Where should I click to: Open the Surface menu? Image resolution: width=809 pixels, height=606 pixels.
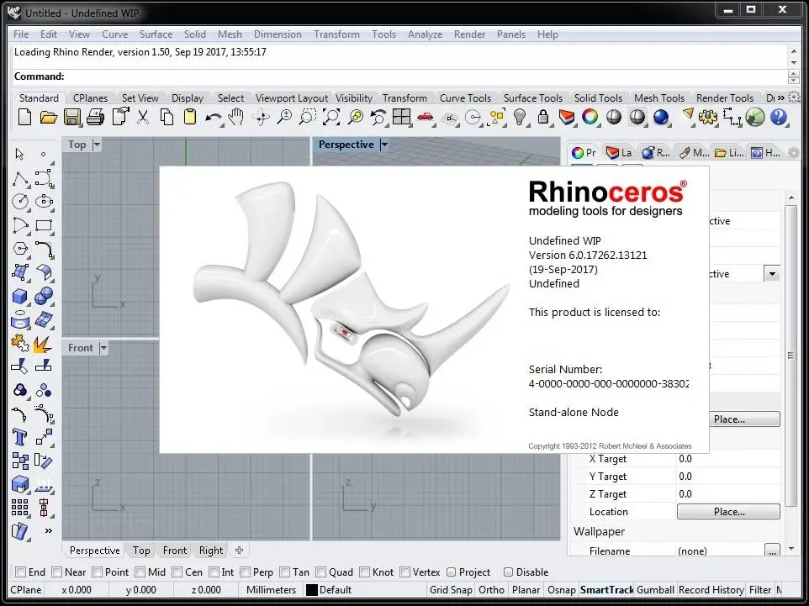pos(156,34)
